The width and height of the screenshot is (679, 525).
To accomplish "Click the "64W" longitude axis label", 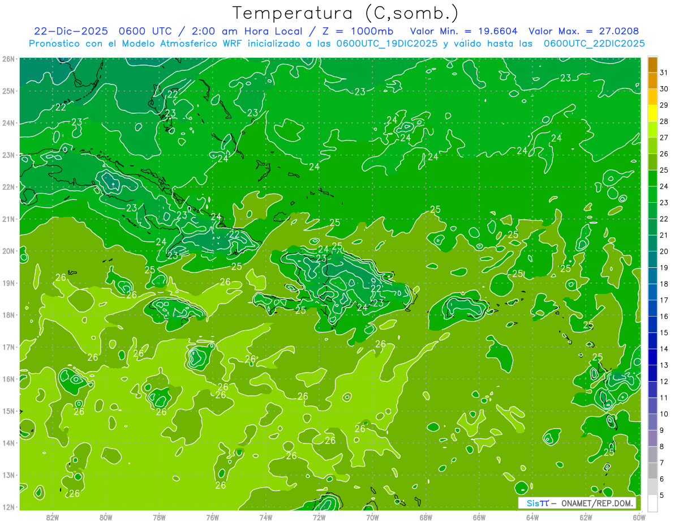I will (x=532, y=517).
